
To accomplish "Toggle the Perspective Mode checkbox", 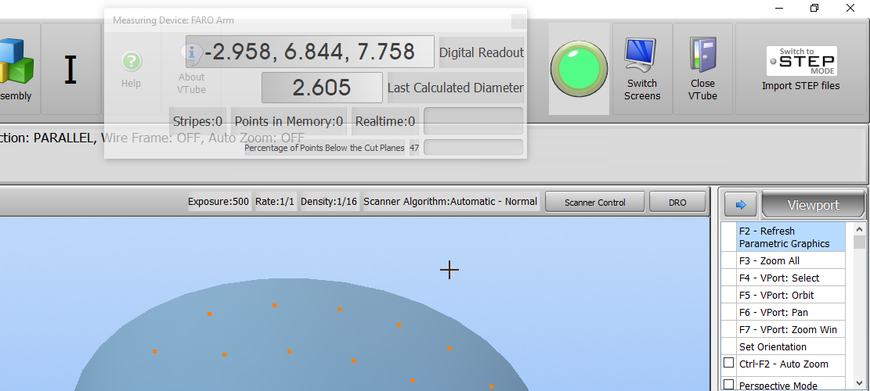I will pos(729,385).
